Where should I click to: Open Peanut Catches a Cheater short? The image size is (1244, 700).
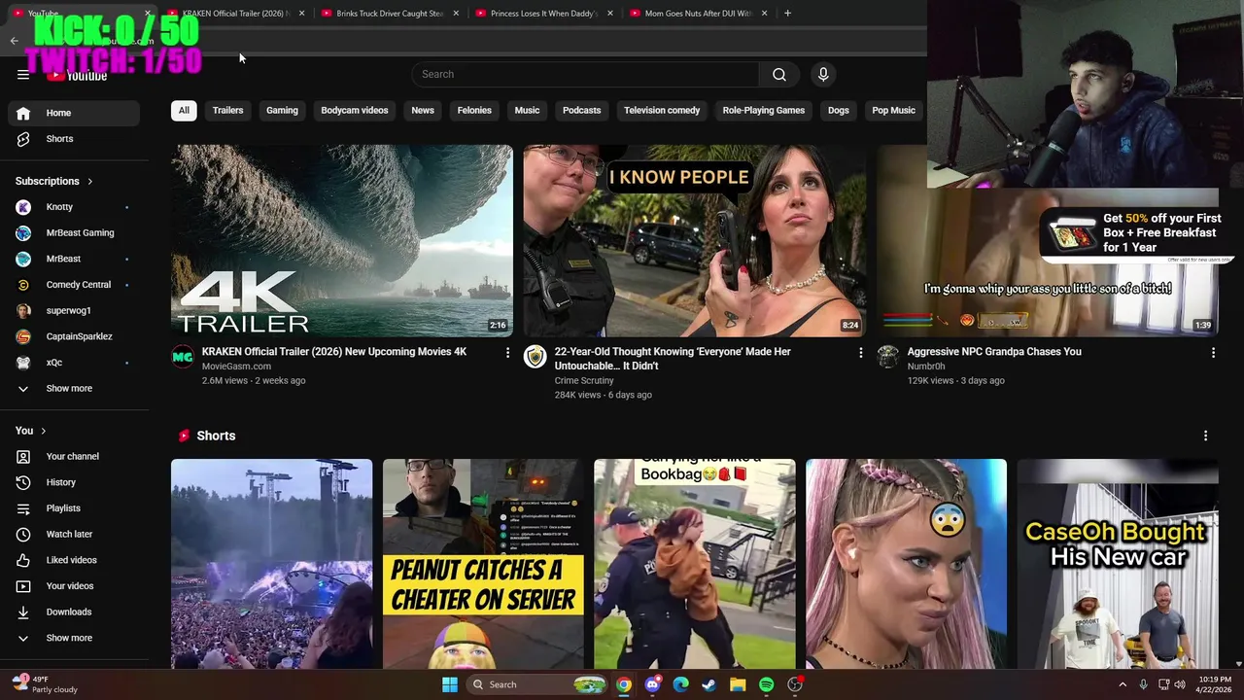tap(483, 564)
